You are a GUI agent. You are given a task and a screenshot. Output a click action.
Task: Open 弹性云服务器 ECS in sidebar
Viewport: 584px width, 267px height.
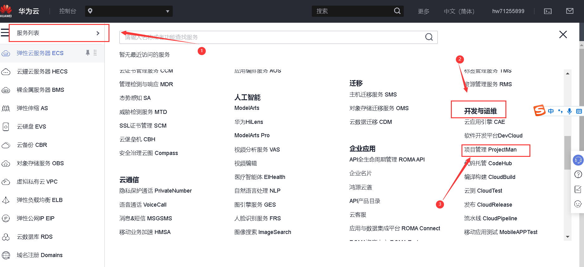40,53
